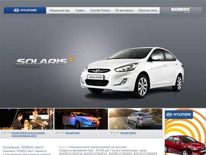Open the award ceremony news thumbnail

27,119
